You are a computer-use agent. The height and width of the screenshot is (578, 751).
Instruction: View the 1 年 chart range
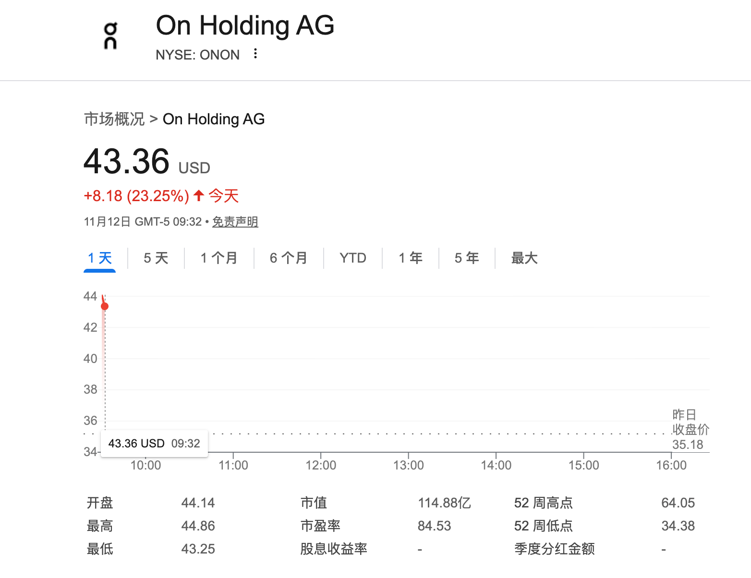pyautogui.click(x=411, y=258)
